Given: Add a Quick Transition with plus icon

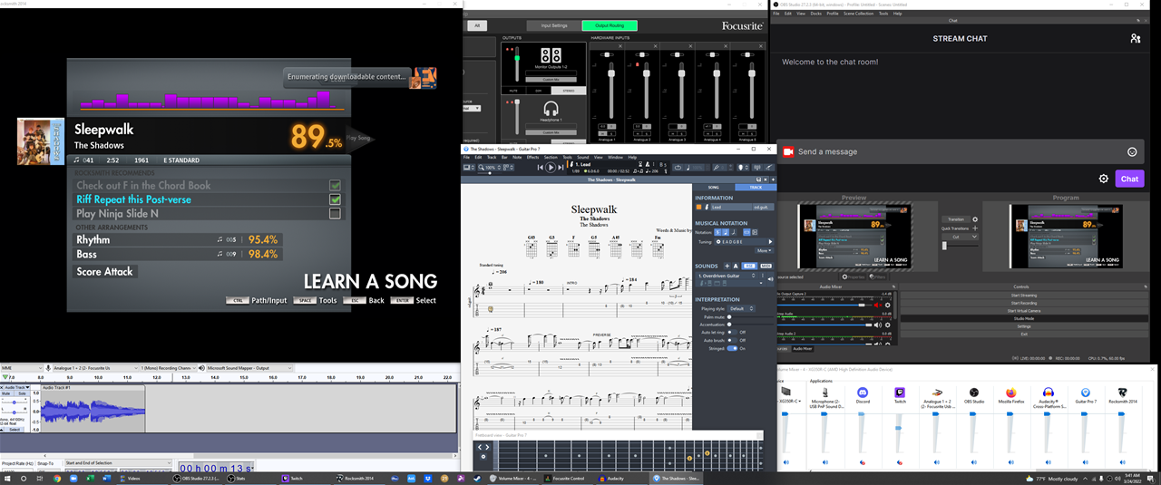Looking at the screenshot, I should (x=975, y=228).
